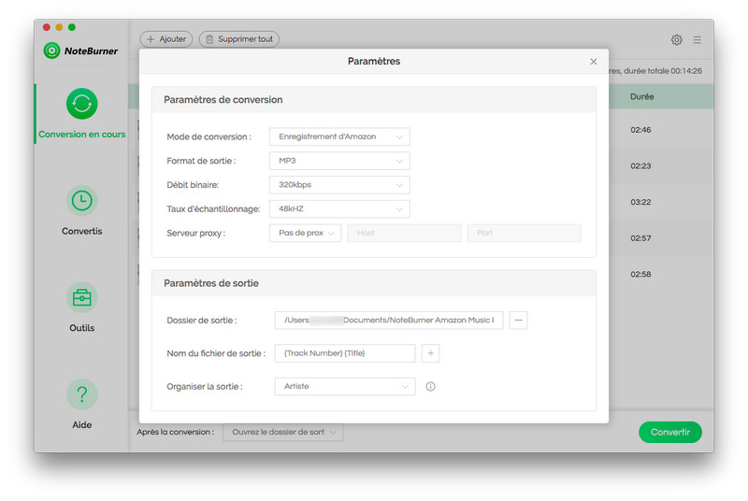
Task: Open the Débit binaire dropdown
Action: 339,185
